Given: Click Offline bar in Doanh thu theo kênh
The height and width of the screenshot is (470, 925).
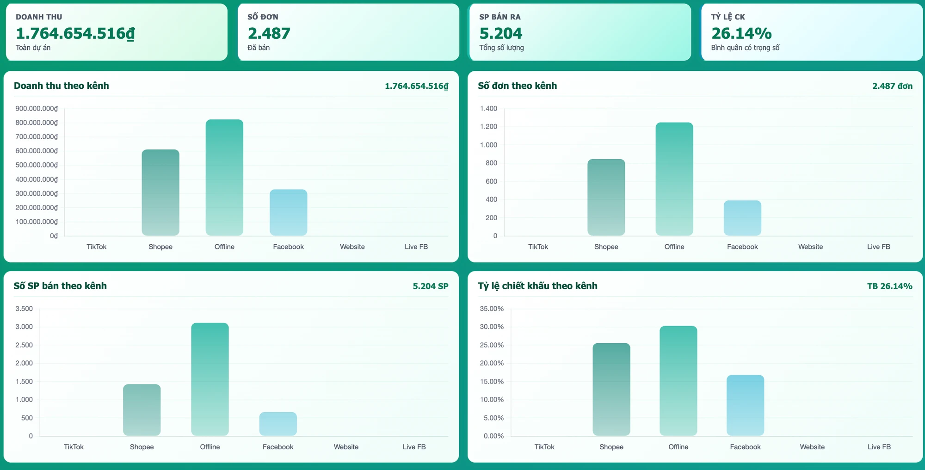Looking at the screenshot, I should pyautogui.click(x=224, y=178).
